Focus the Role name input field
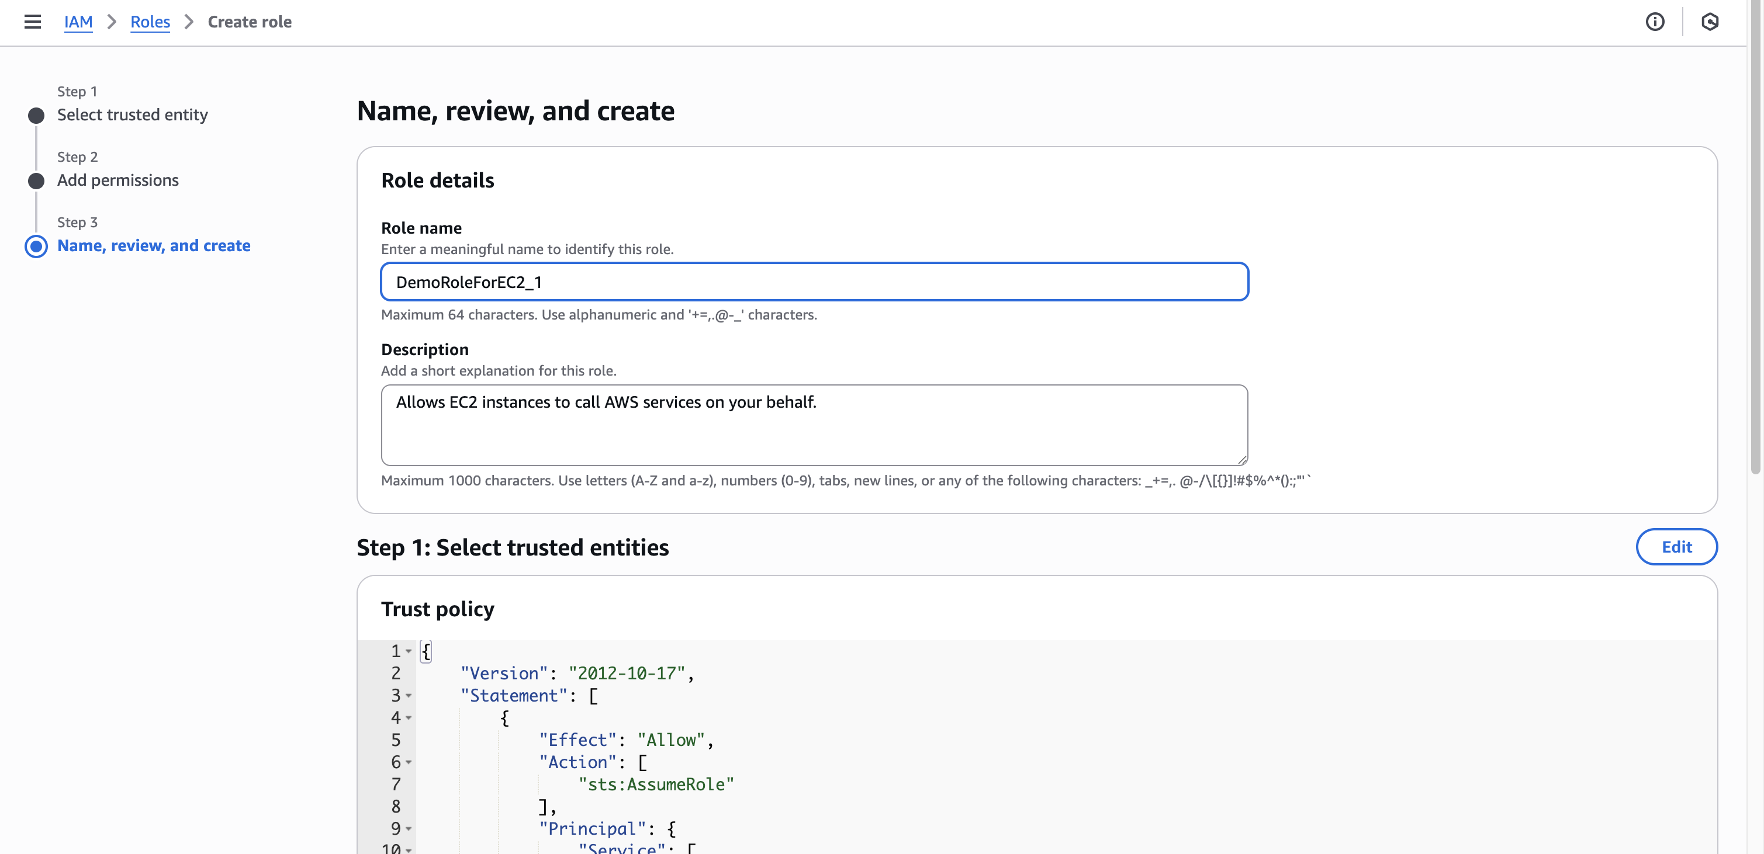Screen dimensions: 1764x854 (814, 282)
